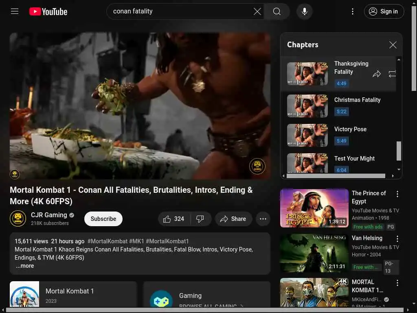The height and width of the screenshot is (313, 417).
Task: Click page vertical scrollbar thumb
Action: 414,48
